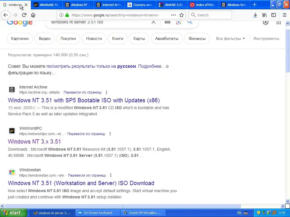Click the green secure padlock icon
Image resolution: width=290 pixels, height=217 pixels.
pos(67,15)
